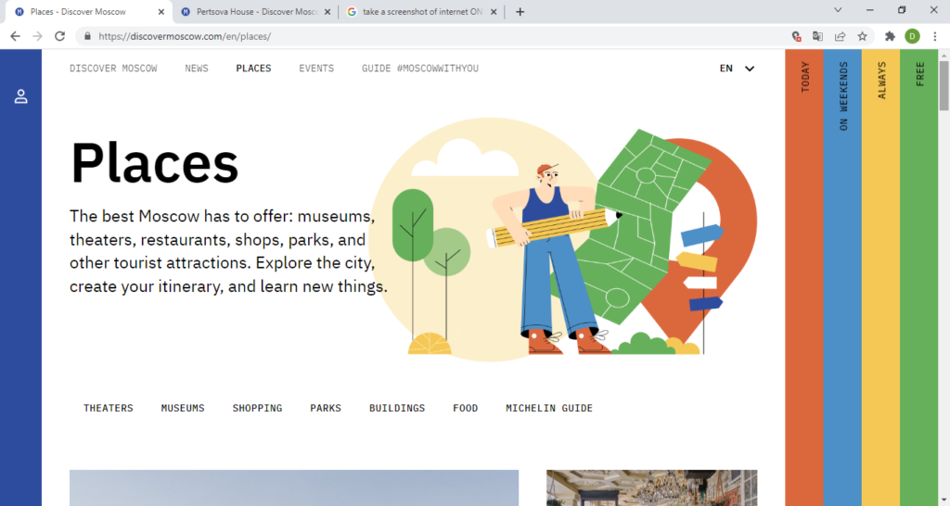The width and height of the screenshot is (950, 506).
Task: Filter places by SHOPPING
Action: (x=258, y=408)
